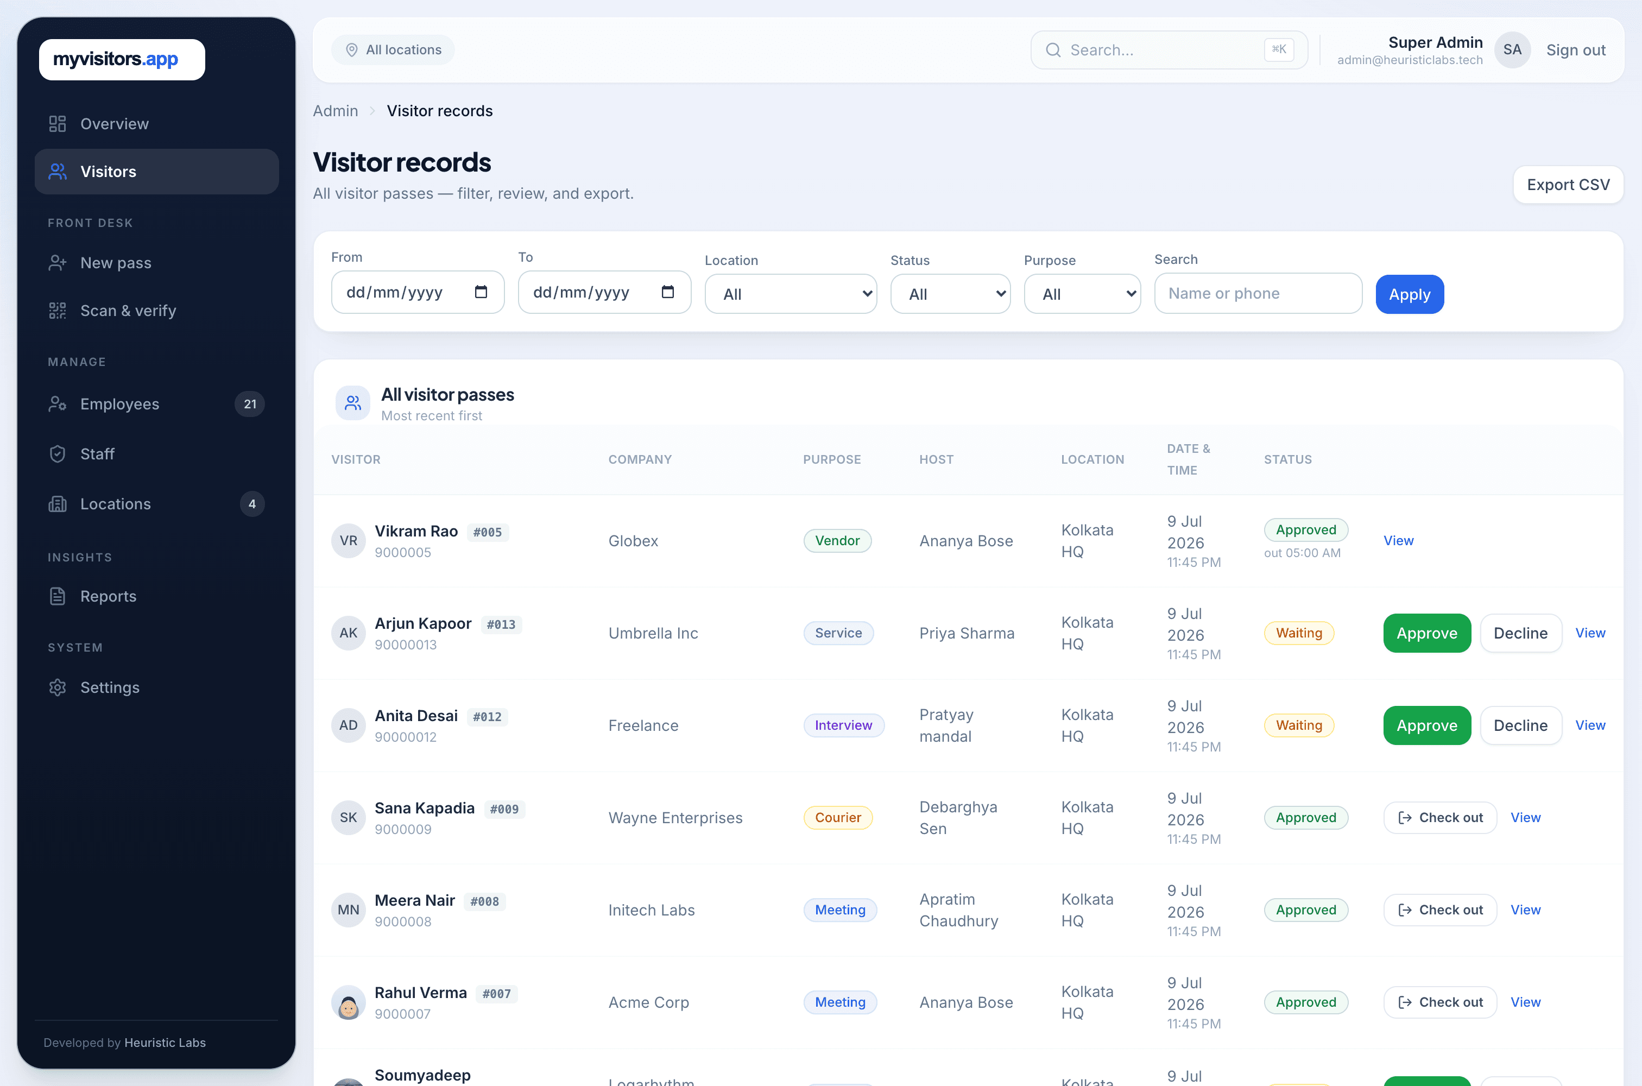The height and width of the screenshot is (1086, 1642).
Task: Open Settings under System
Action: coord(156,688)
